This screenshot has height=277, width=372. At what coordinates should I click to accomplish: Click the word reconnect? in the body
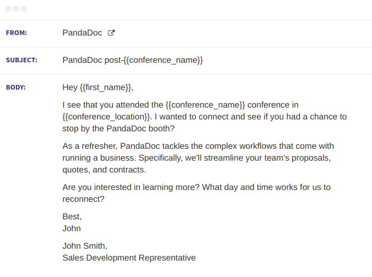coord(83,199)
